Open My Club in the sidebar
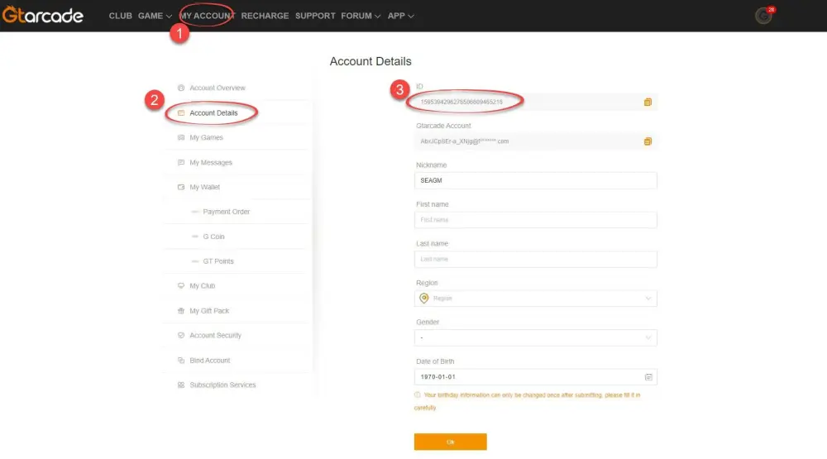Image resolution: width=827 pixels, height=459 pixels. coord(203,286)
